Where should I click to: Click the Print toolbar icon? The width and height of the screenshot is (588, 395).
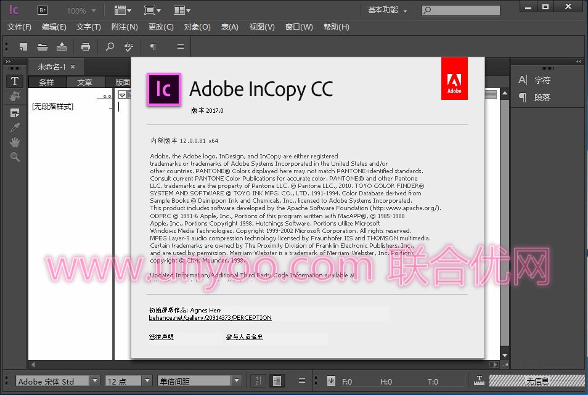point(86,46)
